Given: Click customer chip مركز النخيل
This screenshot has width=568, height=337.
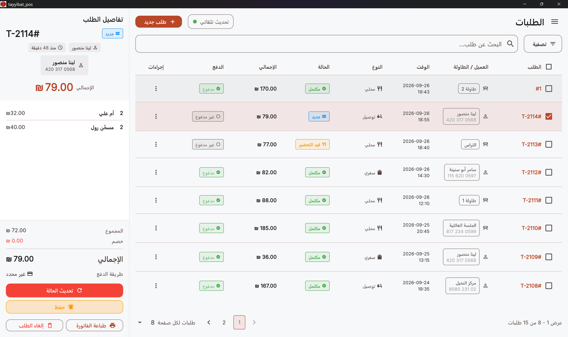Looking at the screenshot, I should [x=462, y=286].
